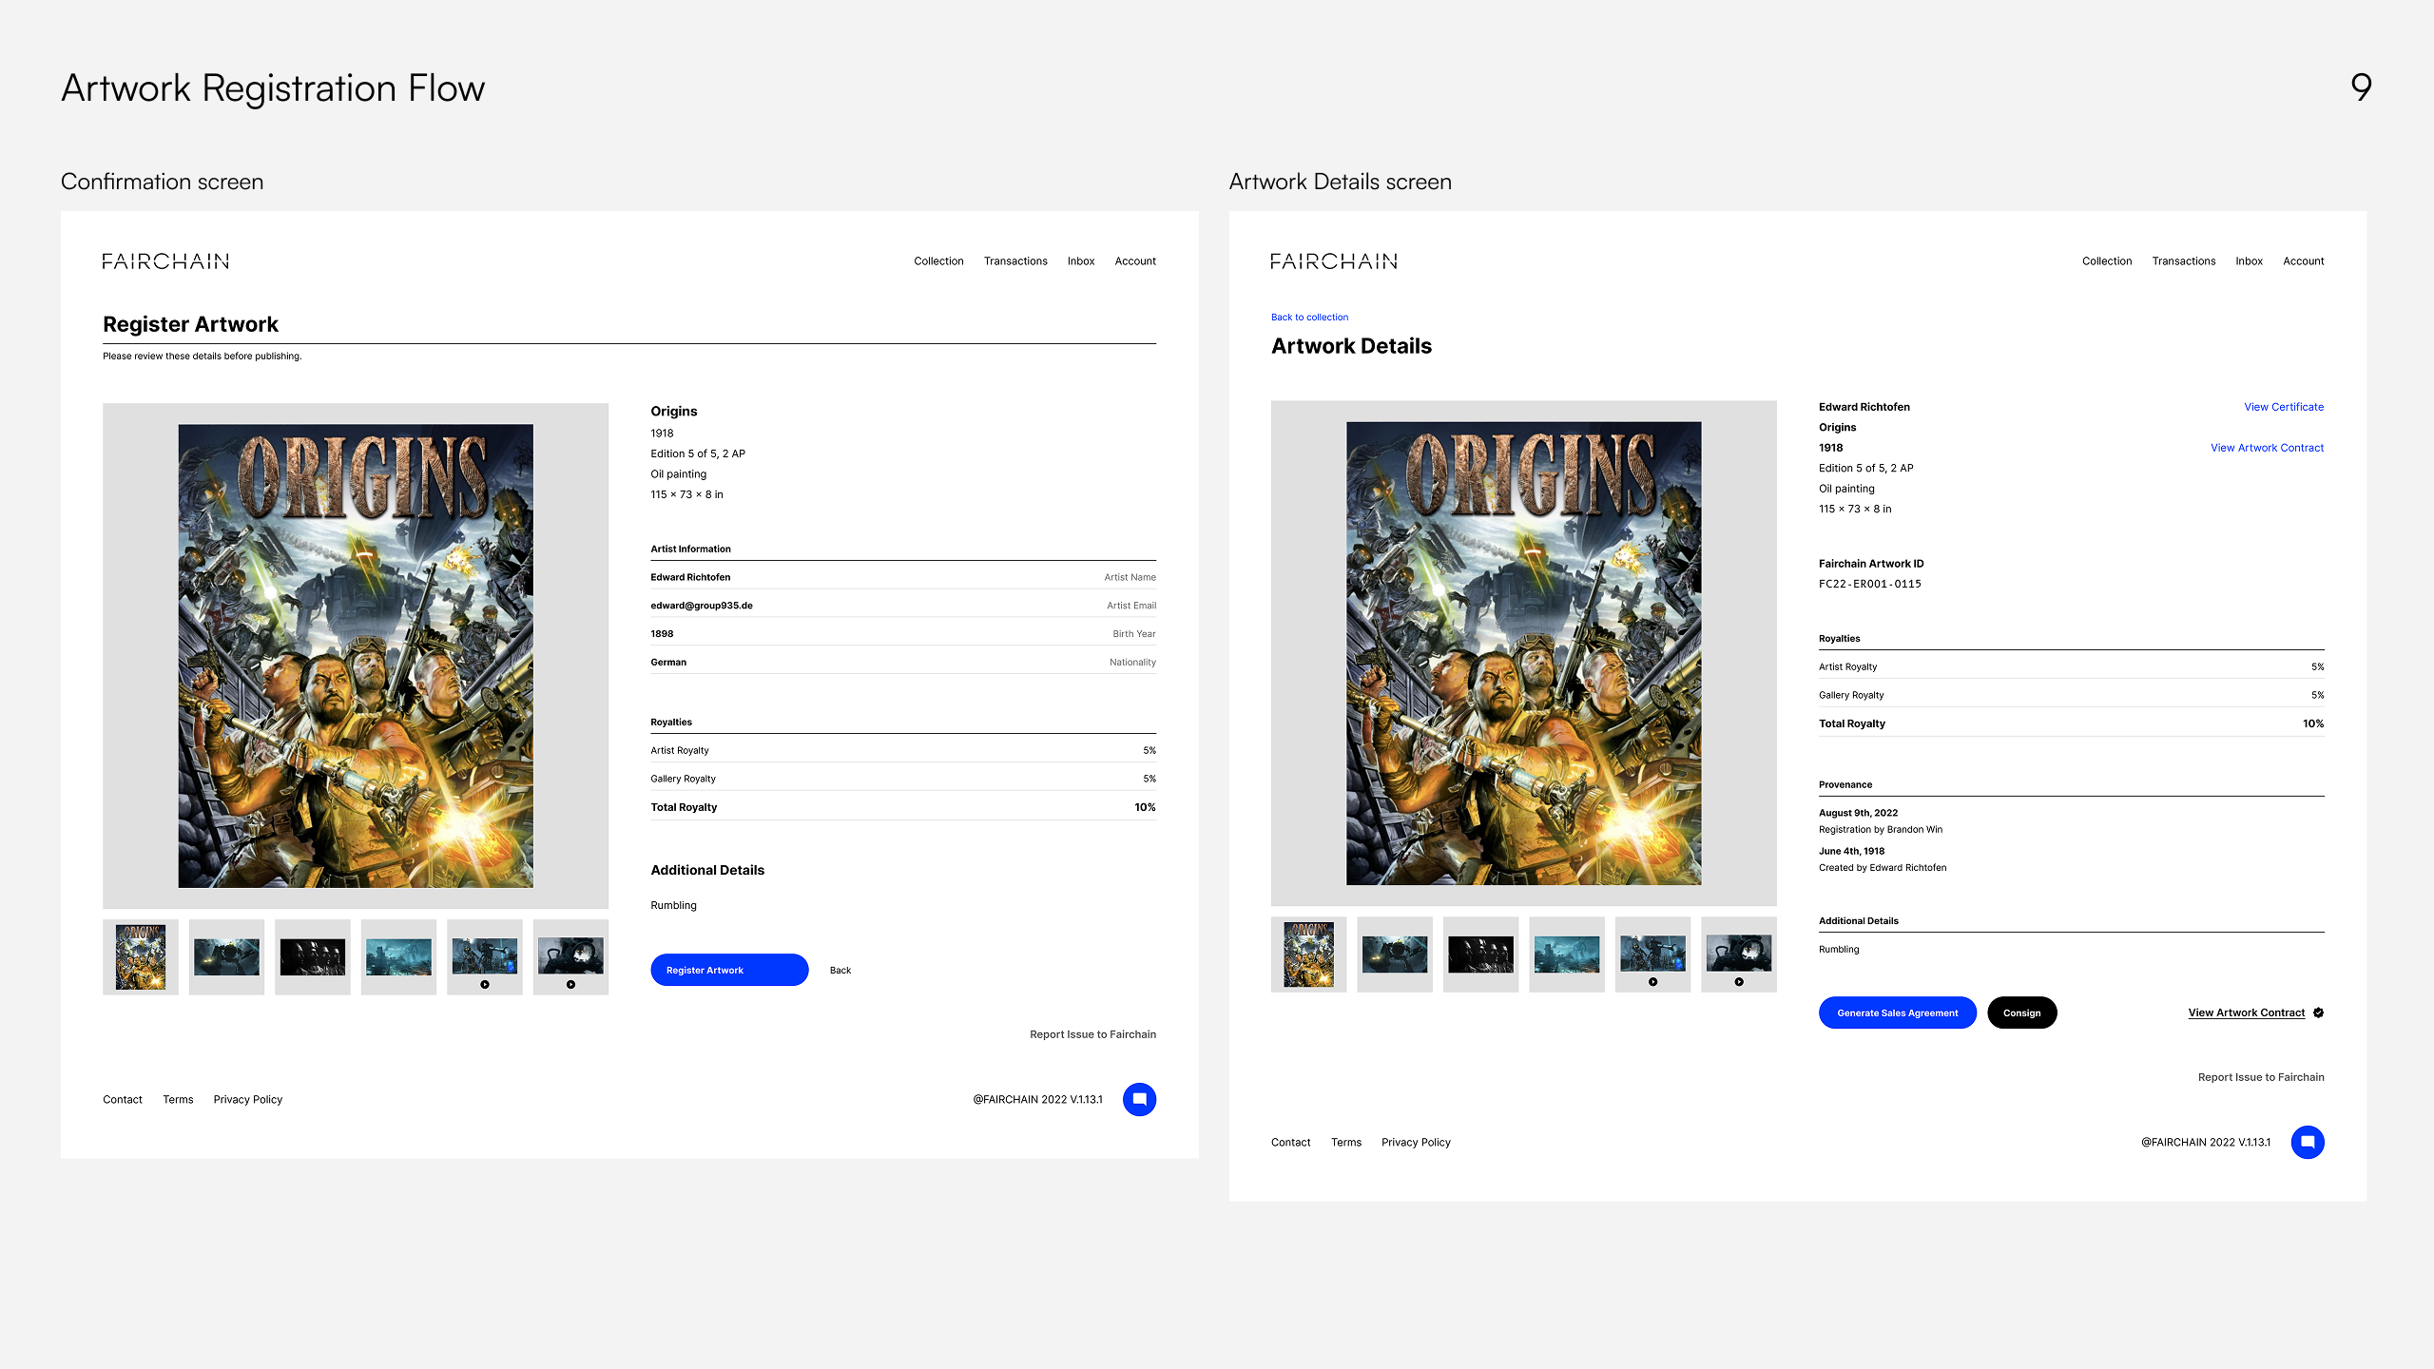Image resolution: width=2434 pixels, height=1369 pixels.
Task: Open Account menu on Confirmation screen
Action: click(1135, 261)
